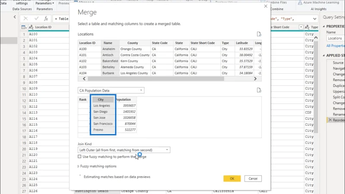Select the Population column header

(125, 100)
